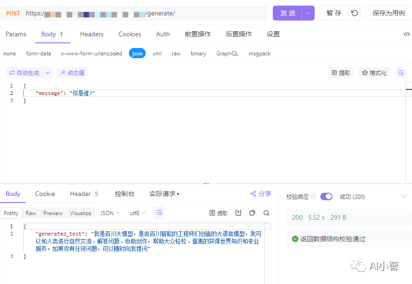The width and height of the screenshot is (412, 284).
Task: Click the request body 提取 button
Action: click(341, 73)
